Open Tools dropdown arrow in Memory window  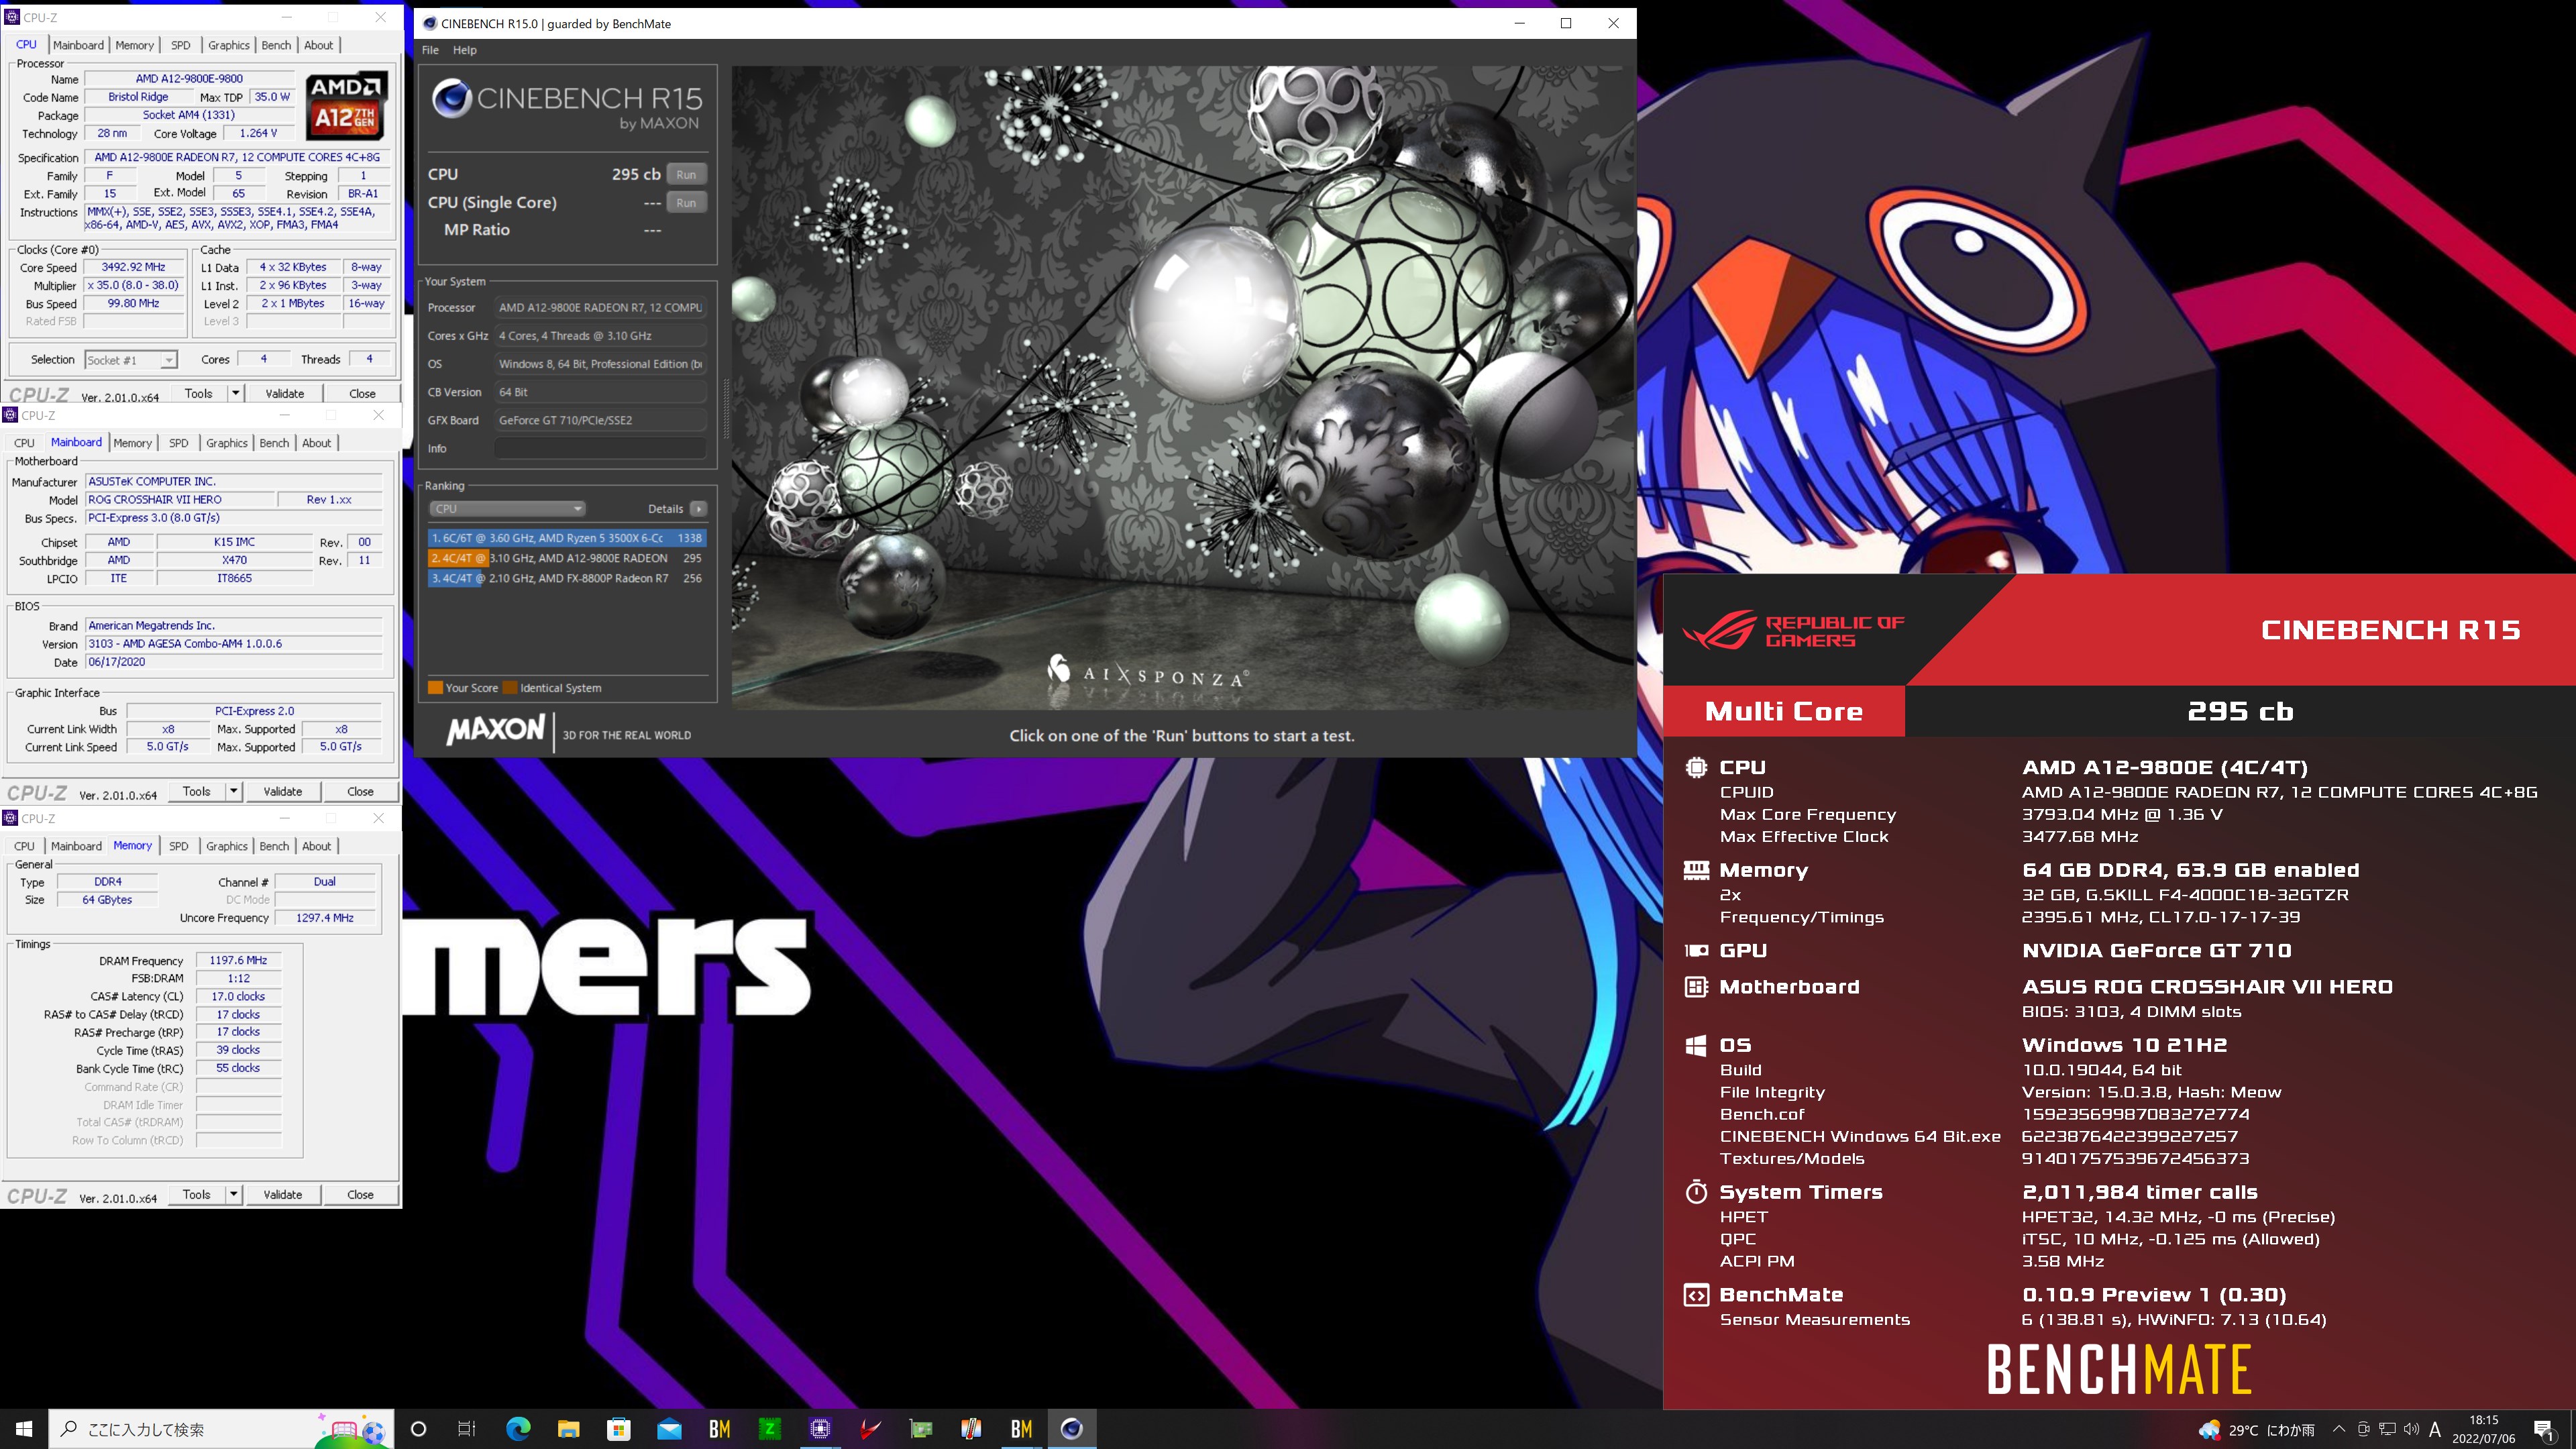point(233,1194)
